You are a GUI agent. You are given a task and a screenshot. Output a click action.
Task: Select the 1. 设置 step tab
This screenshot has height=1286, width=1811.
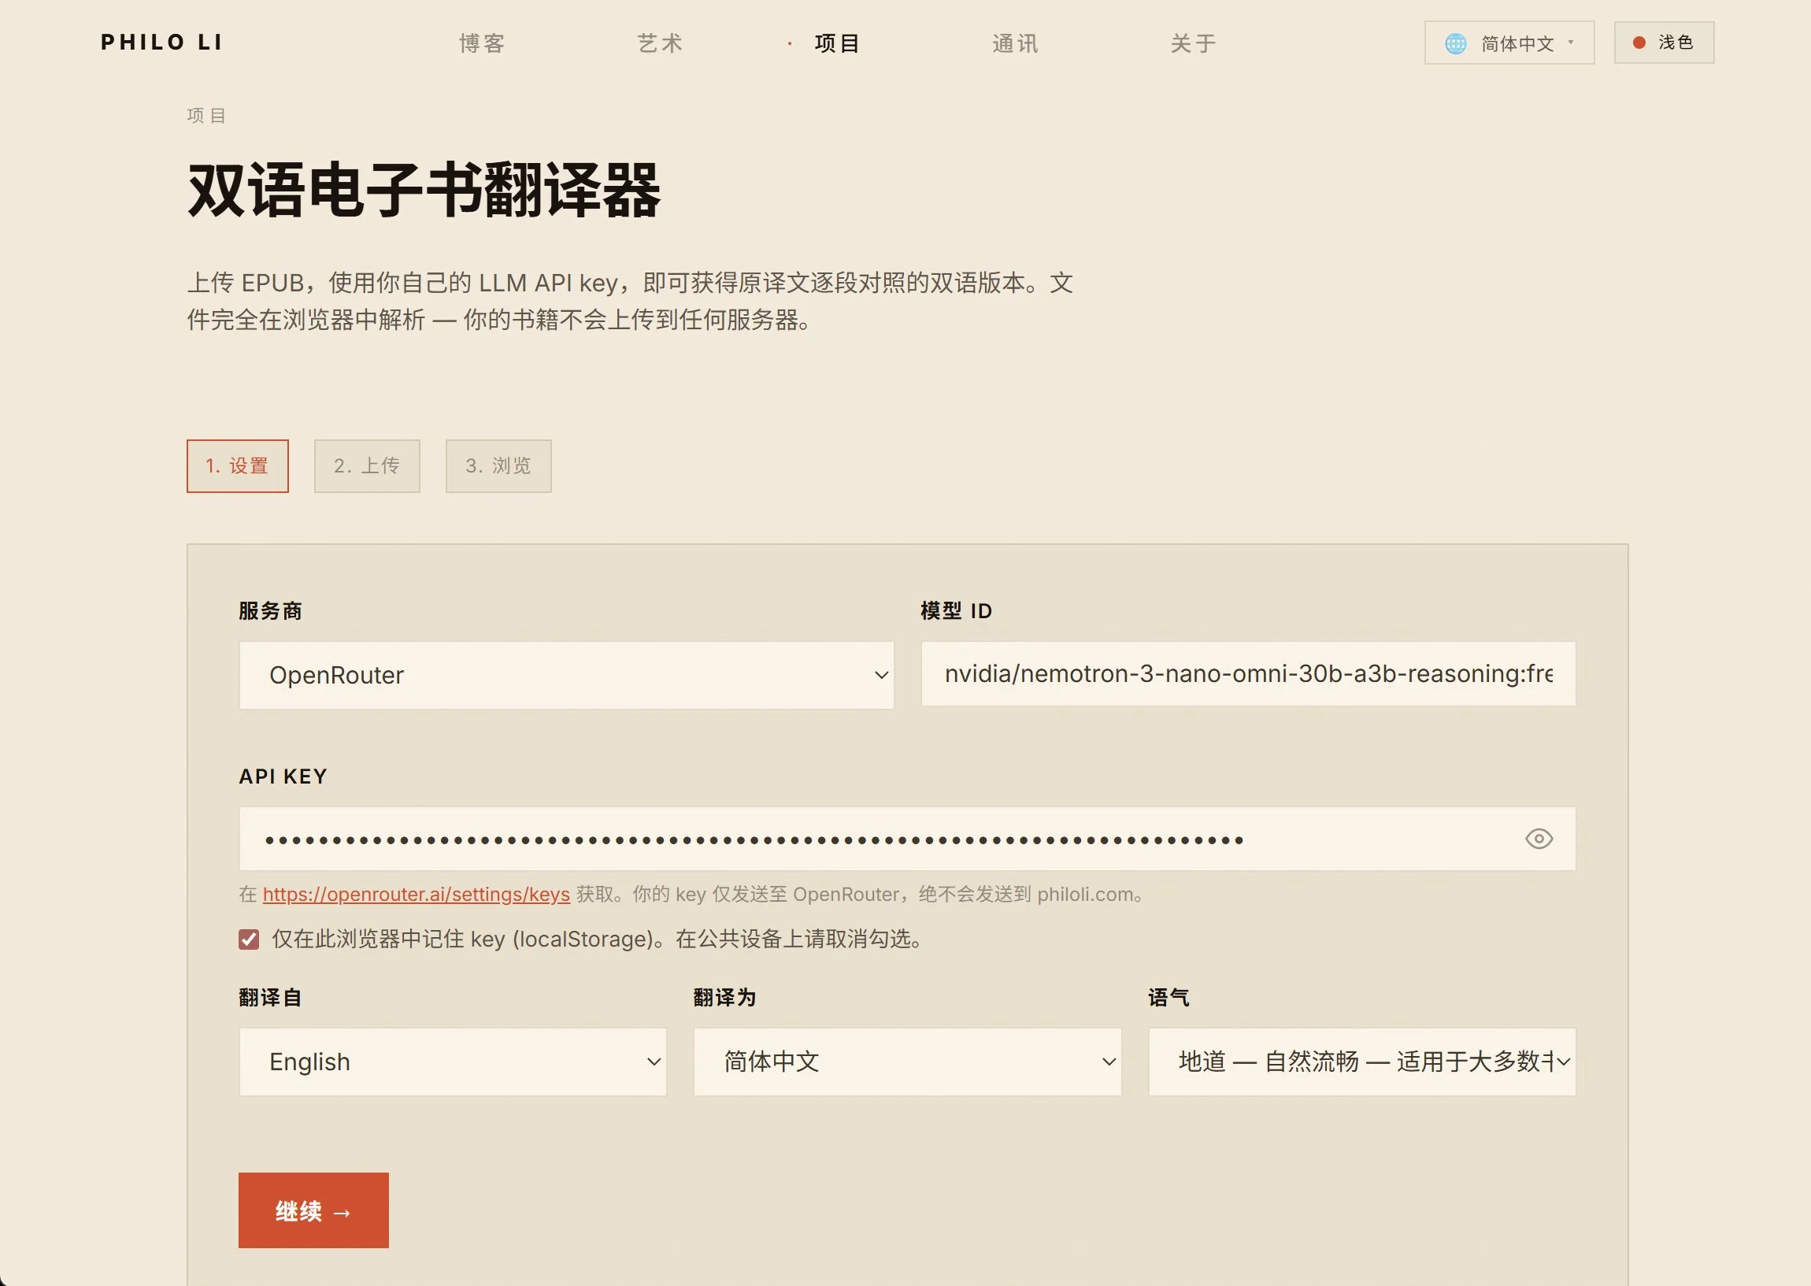pyautogui.click(x=238, y=465)
